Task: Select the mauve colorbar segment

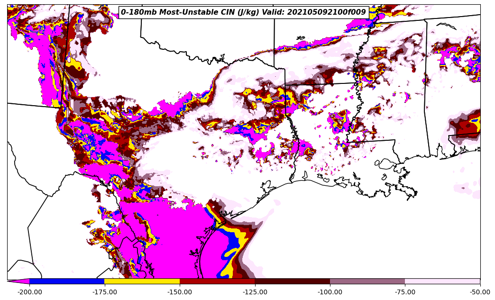Action: [x=367, y=281]
